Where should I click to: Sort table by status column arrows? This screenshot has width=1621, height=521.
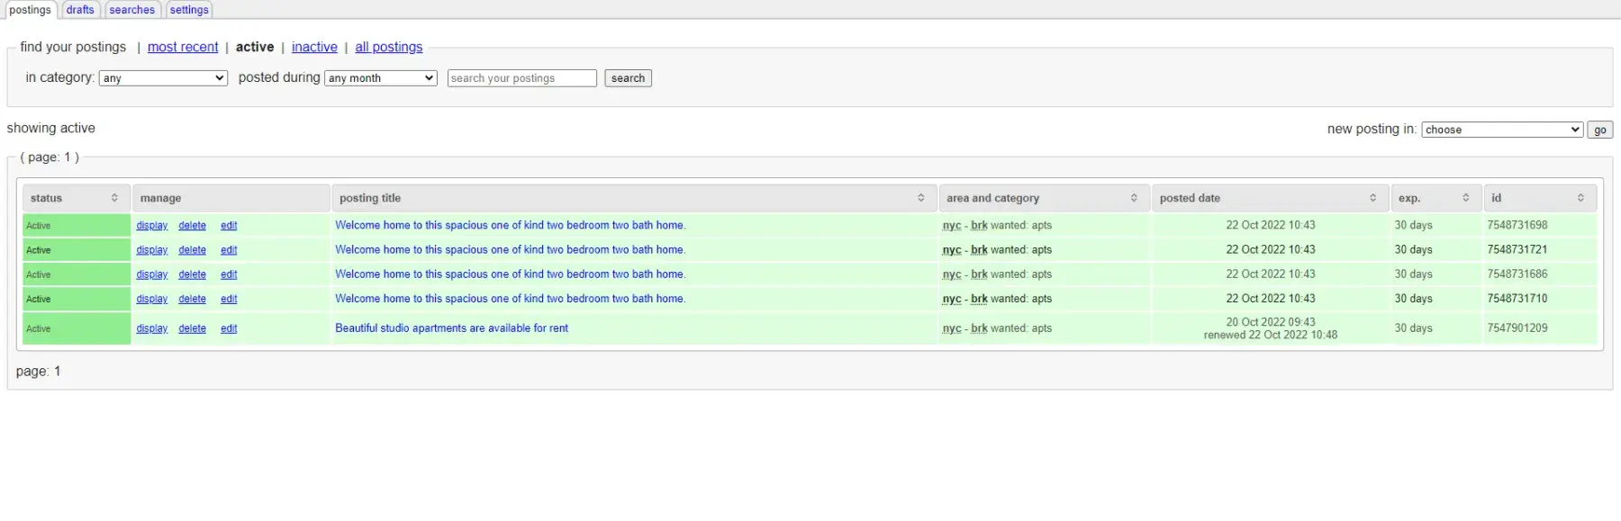tap(114, 198)
